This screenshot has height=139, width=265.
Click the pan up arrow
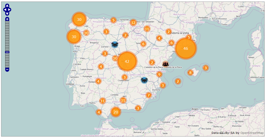(7, 6)
